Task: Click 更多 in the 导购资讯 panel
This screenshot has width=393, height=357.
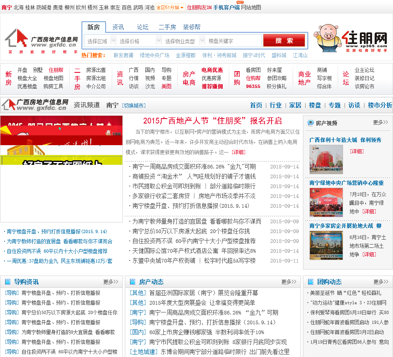Action: click(111, 282)
